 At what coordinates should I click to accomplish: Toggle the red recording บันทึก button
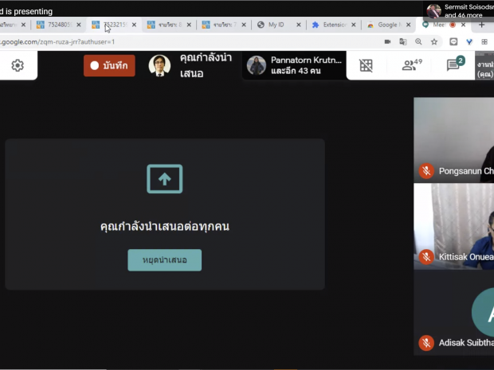coord(109,65)
